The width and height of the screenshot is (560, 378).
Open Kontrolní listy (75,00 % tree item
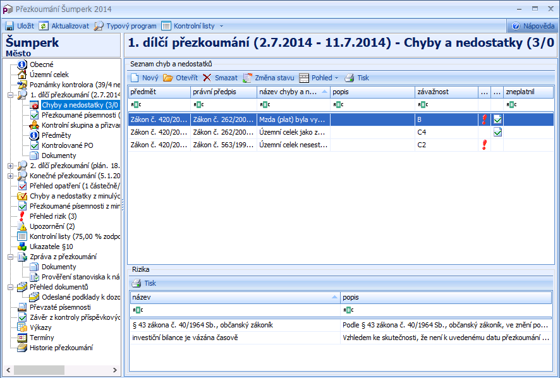(75, 236)
